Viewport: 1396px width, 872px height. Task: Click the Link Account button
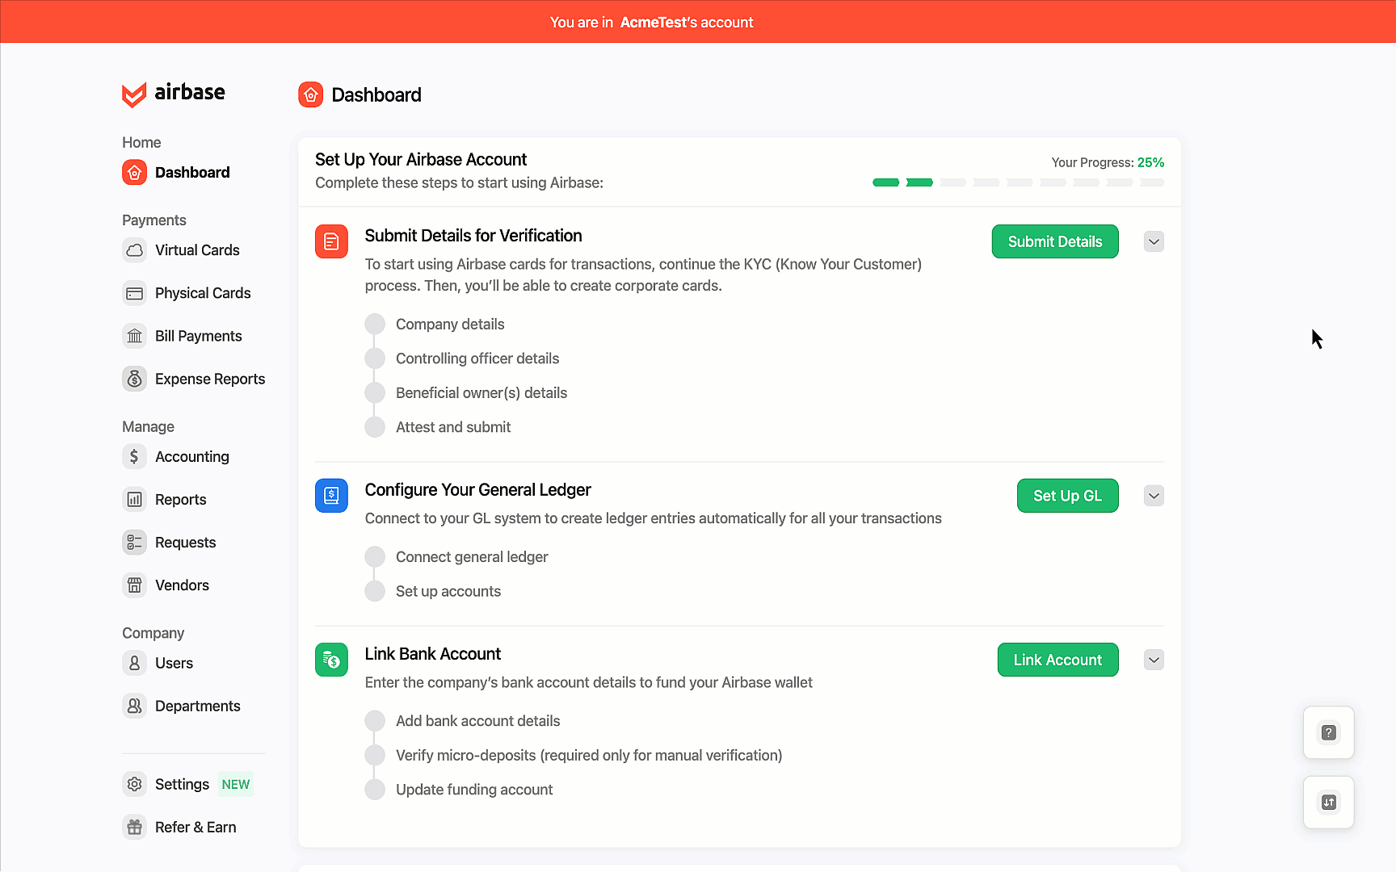(1058, 660)
